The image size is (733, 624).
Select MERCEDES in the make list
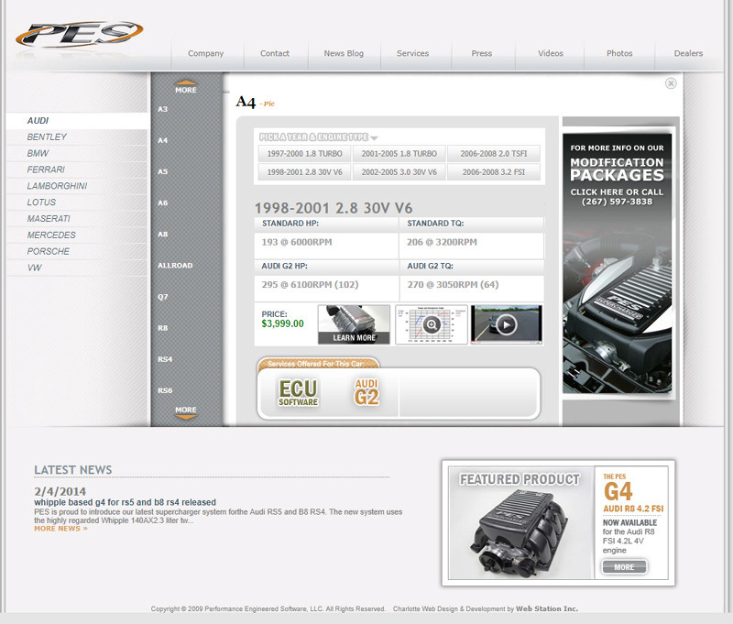[x=77, y=235]
